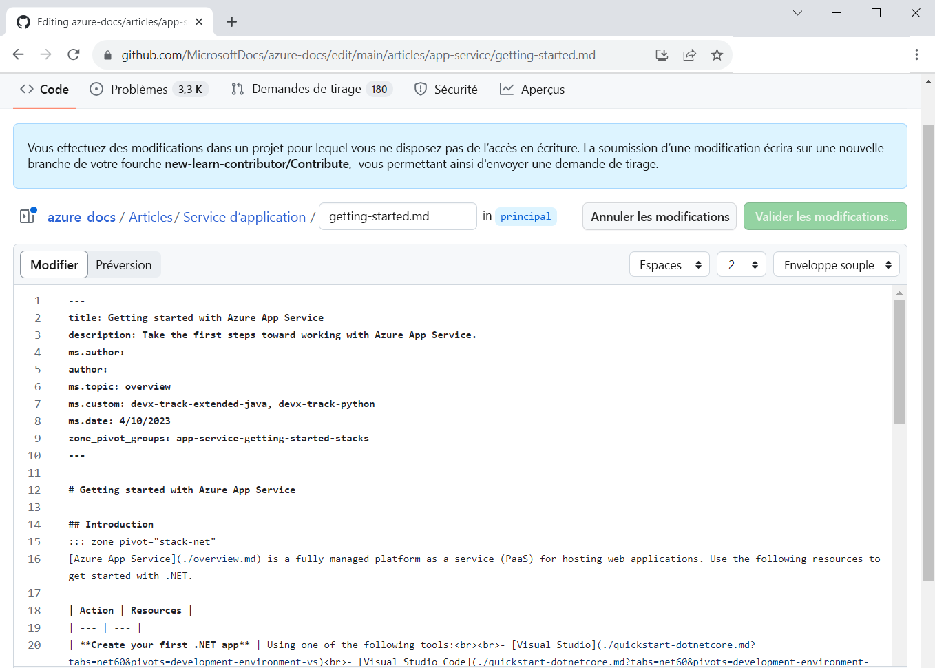Reload the page with the refresh icon
Viewport: 935px width, 668px height.
[x=73, y=54]
